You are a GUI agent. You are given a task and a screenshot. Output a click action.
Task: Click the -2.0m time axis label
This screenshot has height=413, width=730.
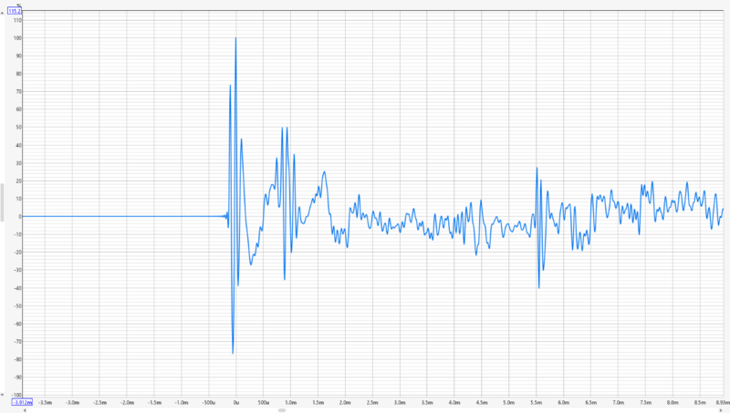127,402
